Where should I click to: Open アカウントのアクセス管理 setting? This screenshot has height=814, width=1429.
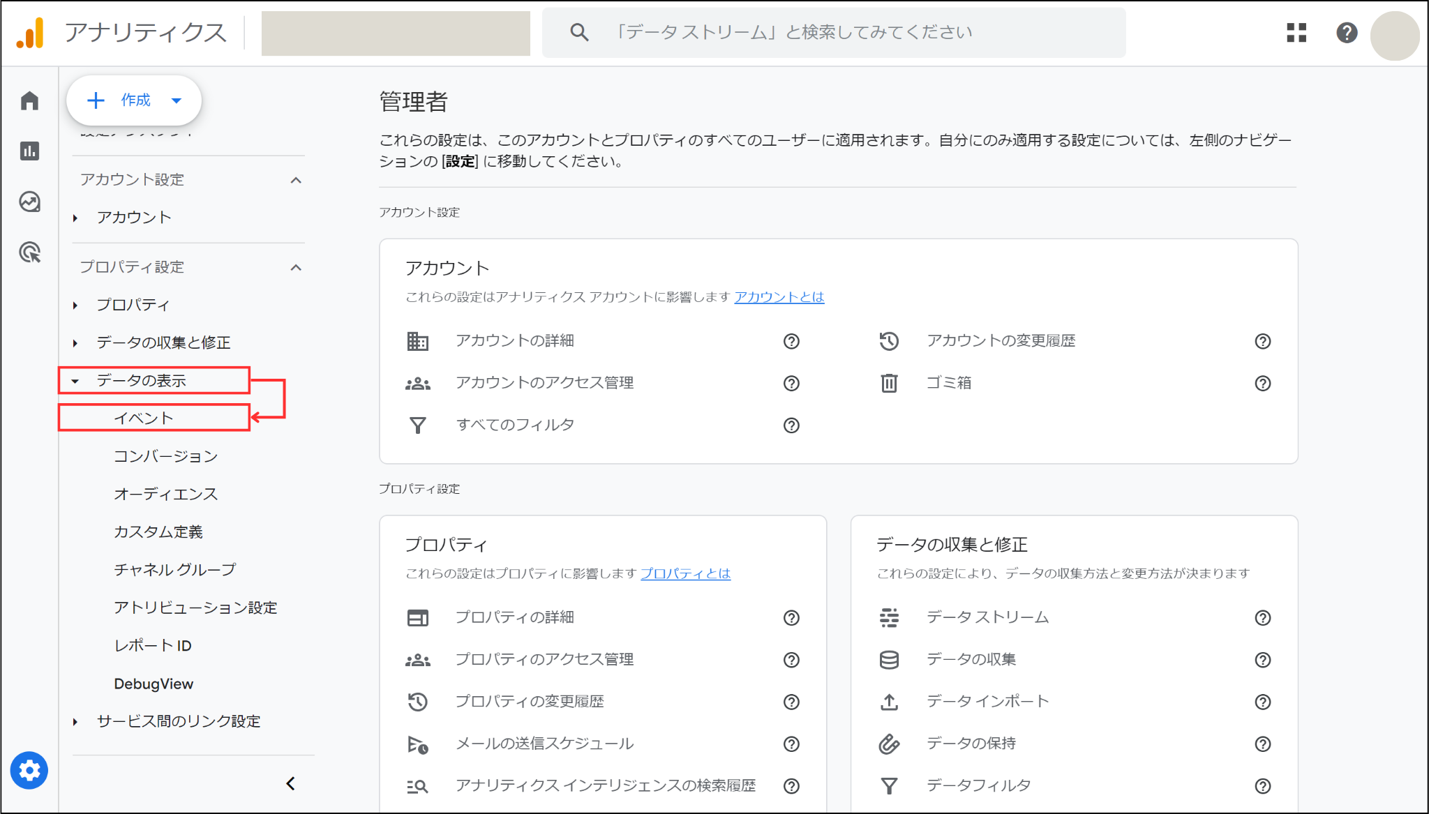(544, 383)
